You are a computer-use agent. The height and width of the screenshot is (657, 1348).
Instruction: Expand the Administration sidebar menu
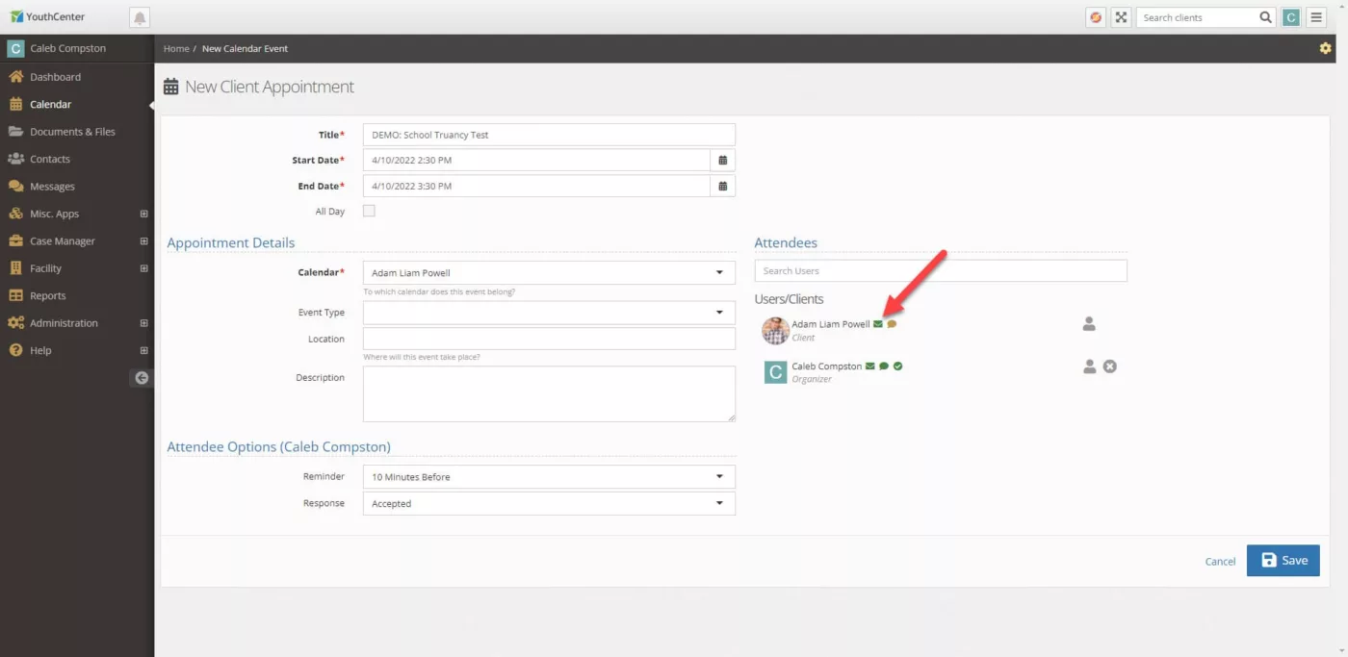click(143, 323)
